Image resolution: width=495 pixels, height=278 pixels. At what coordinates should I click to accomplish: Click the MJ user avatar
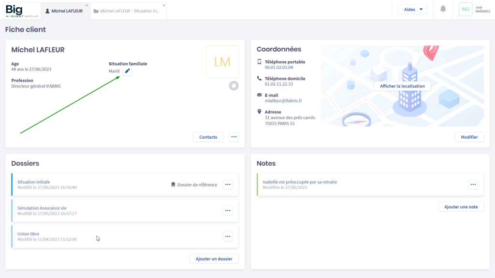pos(466,9)
